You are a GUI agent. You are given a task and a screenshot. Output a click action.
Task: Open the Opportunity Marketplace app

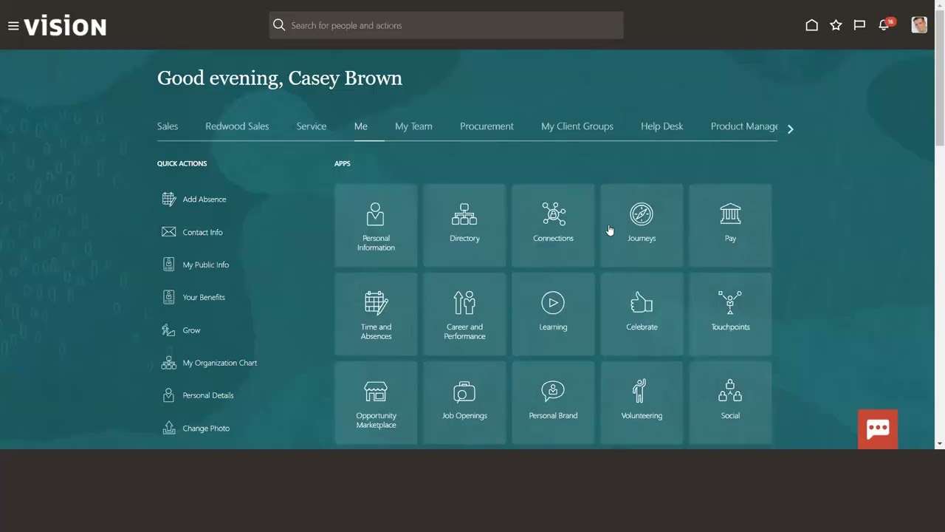click(376, 403)
